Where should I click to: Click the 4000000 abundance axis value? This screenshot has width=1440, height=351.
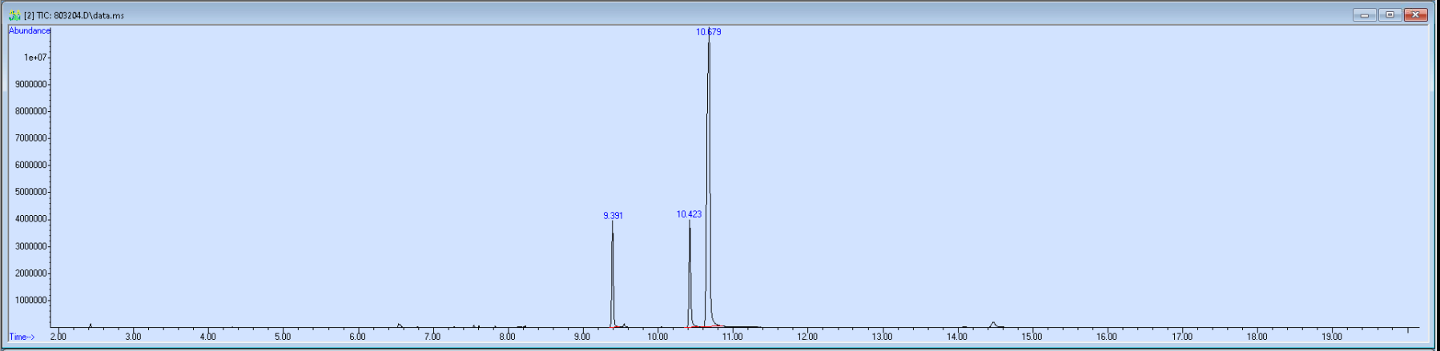31,220
